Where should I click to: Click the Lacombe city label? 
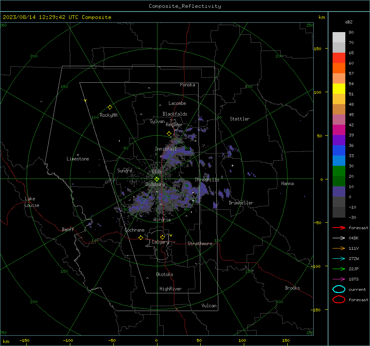click(x=177, y=103)
